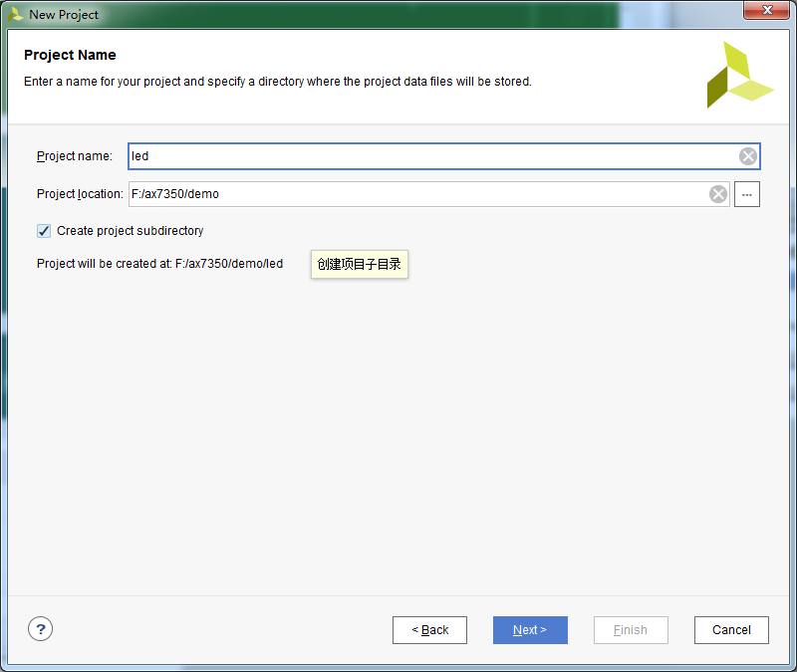Toggle the Create project subdirectory checkbox
This screenshot has width=797, height=672.
(44, 231)
